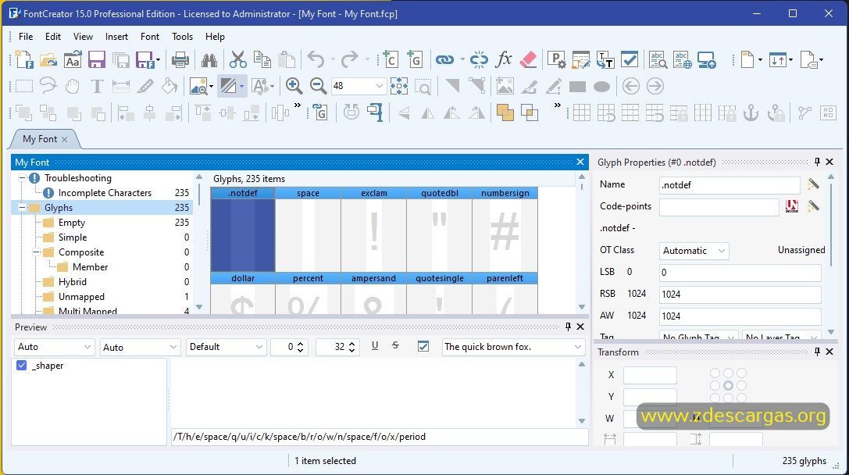The width and height of the screenshot is (849, 475).
Task: Click the monitor upload install icon
Action: 707,59
